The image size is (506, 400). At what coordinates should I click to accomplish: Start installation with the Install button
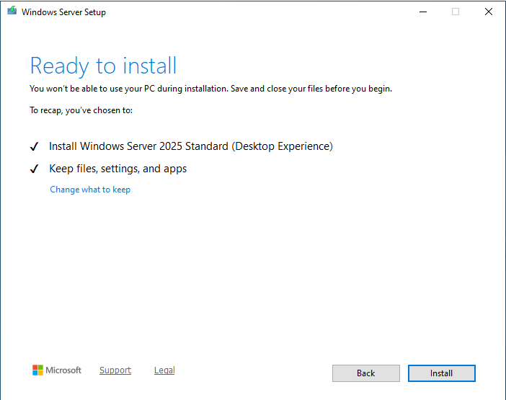point(441,373)
